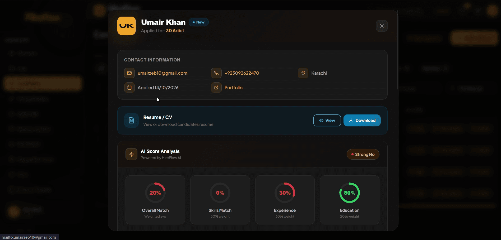Screen dimensions: 501x240
Task: Click the 80% Education gauge
Action: click(350, 193)
